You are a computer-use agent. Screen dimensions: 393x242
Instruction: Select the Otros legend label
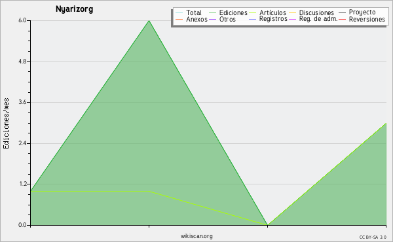227,19
